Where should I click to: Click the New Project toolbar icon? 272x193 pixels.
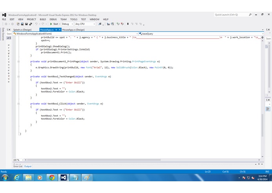click(18, 24)
